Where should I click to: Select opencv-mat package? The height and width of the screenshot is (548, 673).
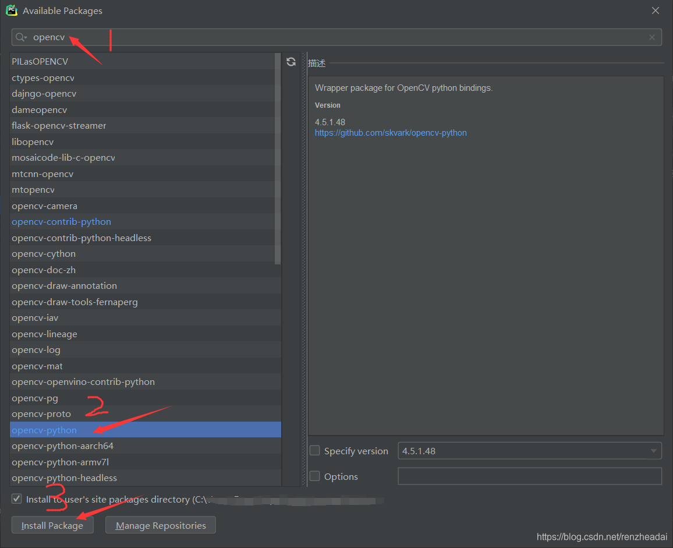click(146, 366)
